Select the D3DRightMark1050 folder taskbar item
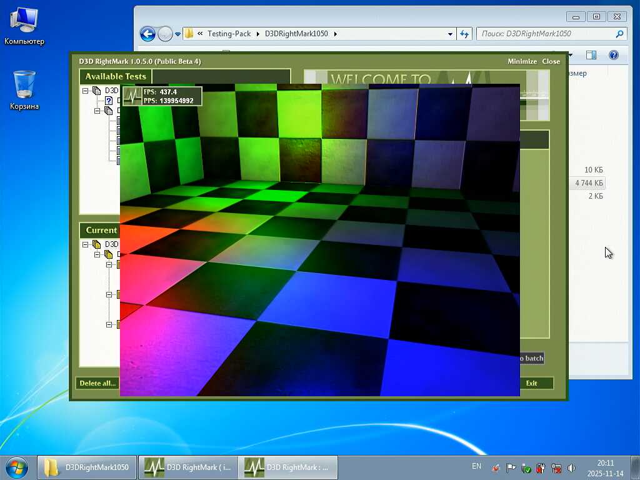The width and height of the screenshot is (640, 480). click(x=87, y=467)
